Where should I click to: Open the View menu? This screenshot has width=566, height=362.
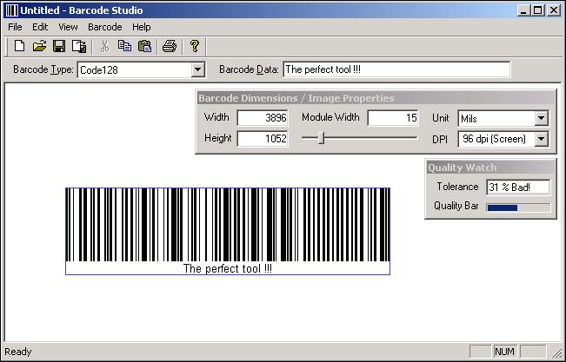pos(68,27)
